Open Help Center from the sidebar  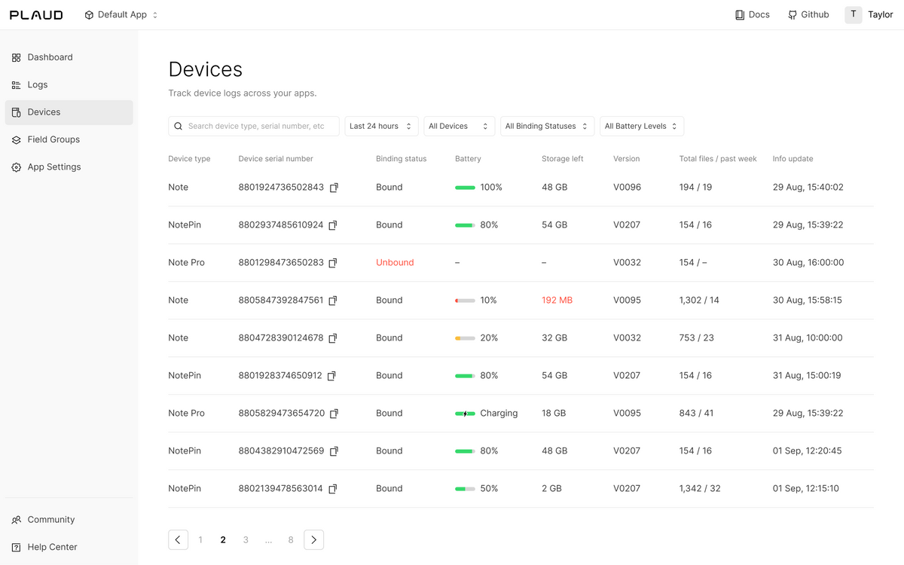click(53, 546)
